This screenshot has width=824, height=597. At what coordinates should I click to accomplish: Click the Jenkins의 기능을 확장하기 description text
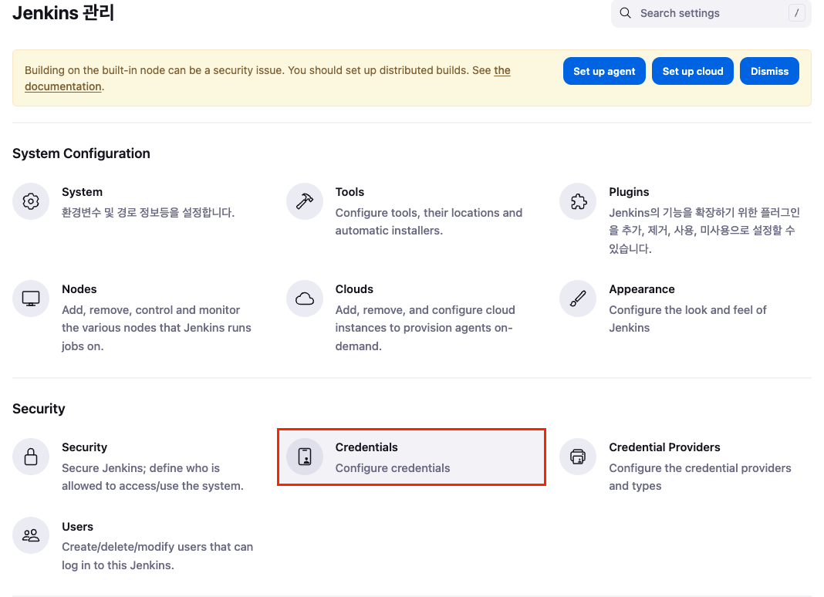pyautogui.click(x=704, y=231)
